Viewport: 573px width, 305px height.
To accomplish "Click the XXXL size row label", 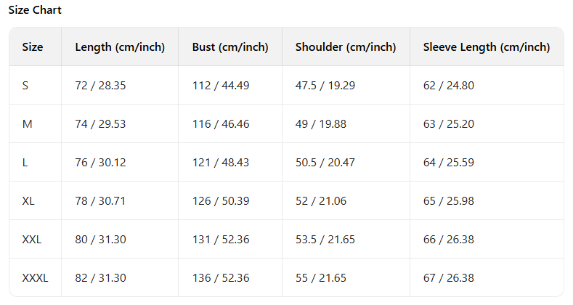I will (35, 278).
